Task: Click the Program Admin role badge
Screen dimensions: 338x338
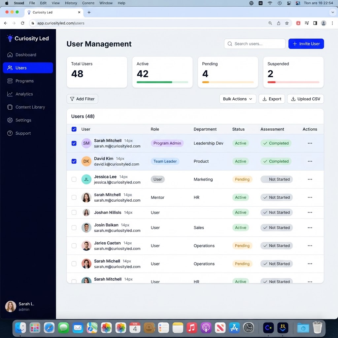Action: 167,143
